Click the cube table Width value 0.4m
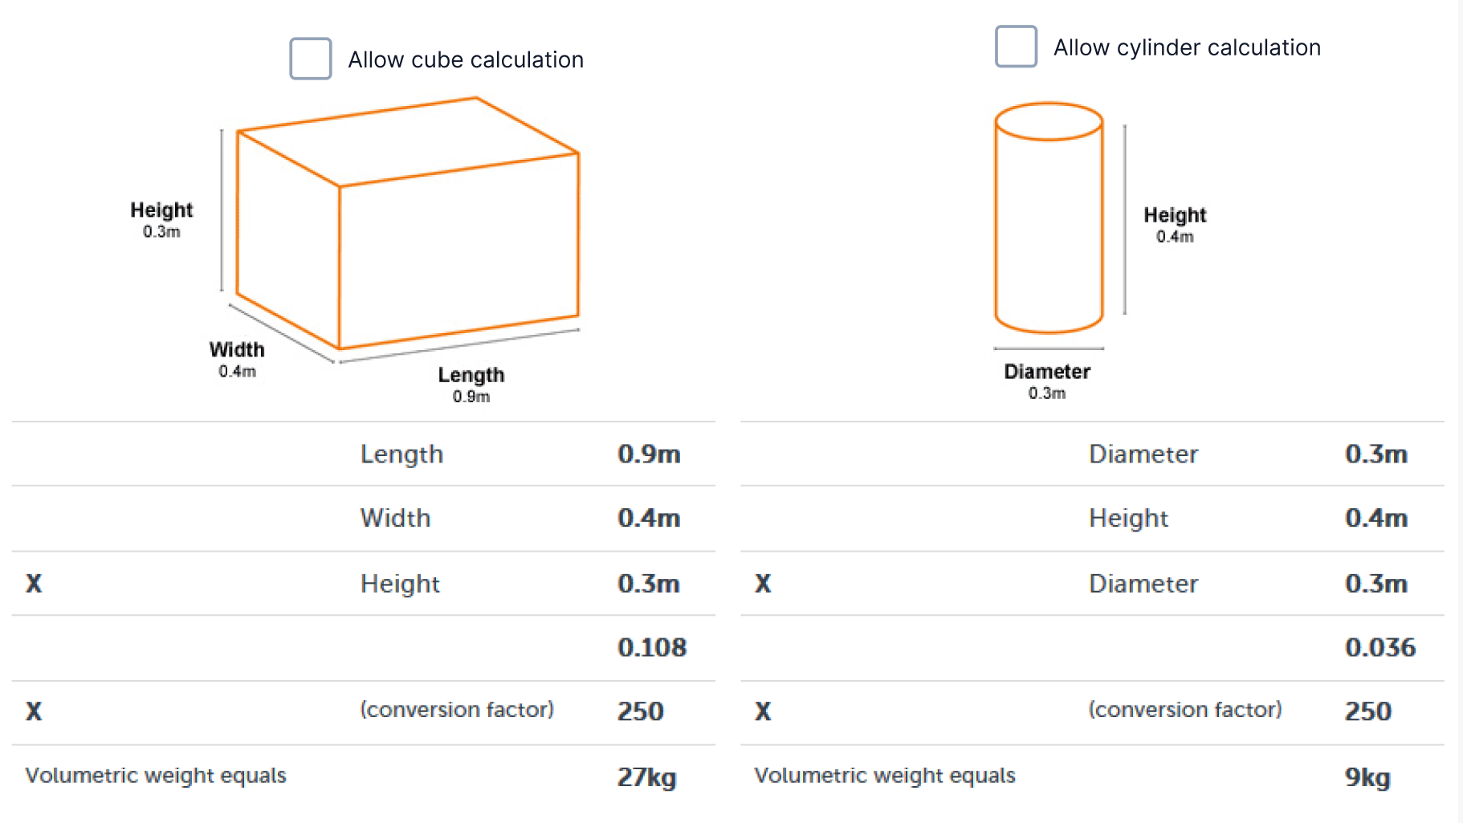 click(x=649, y=519)
